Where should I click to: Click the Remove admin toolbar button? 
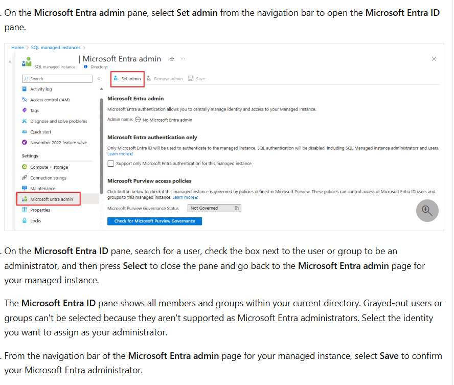165,79
